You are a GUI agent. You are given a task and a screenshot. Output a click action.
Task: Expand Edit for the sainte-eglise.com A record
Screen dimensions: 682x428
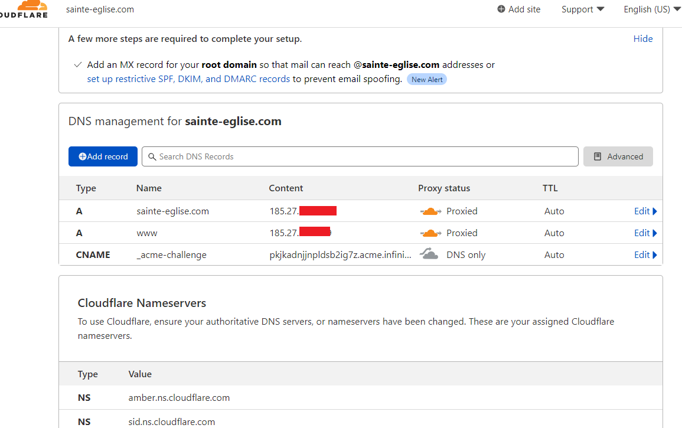(x=645, y=211)
